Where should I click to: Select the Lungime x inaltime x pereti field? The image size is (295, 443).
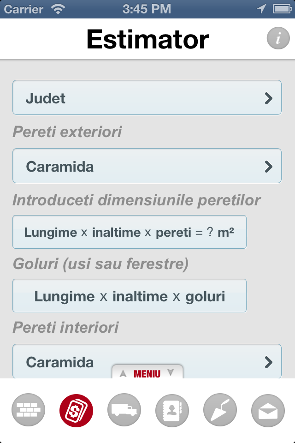click(130, 232)
